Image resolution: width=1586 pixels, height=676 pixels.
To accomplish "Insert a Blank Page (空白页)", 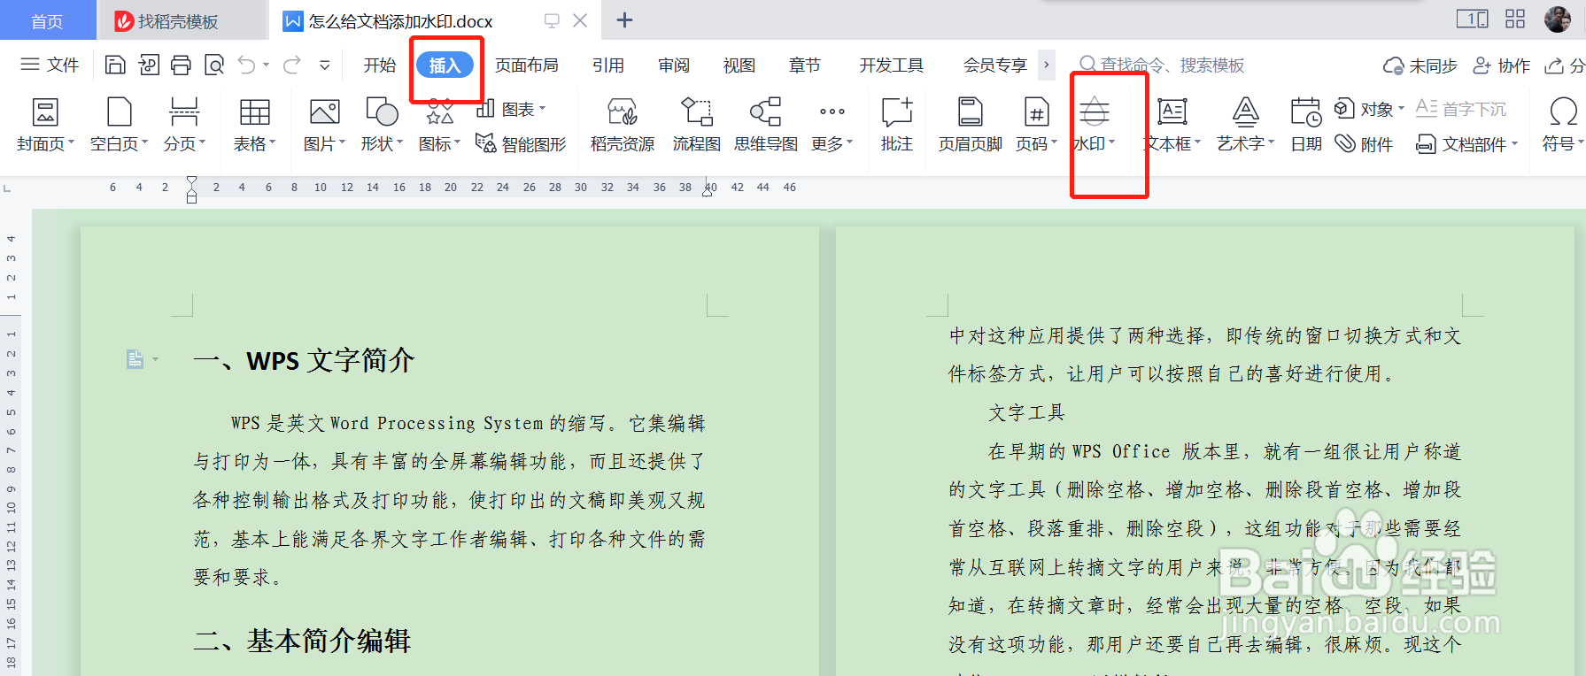I will 119,125.
